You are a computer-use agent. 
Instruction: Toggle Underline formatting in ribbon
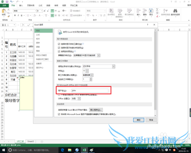click(x=21, y=15)
